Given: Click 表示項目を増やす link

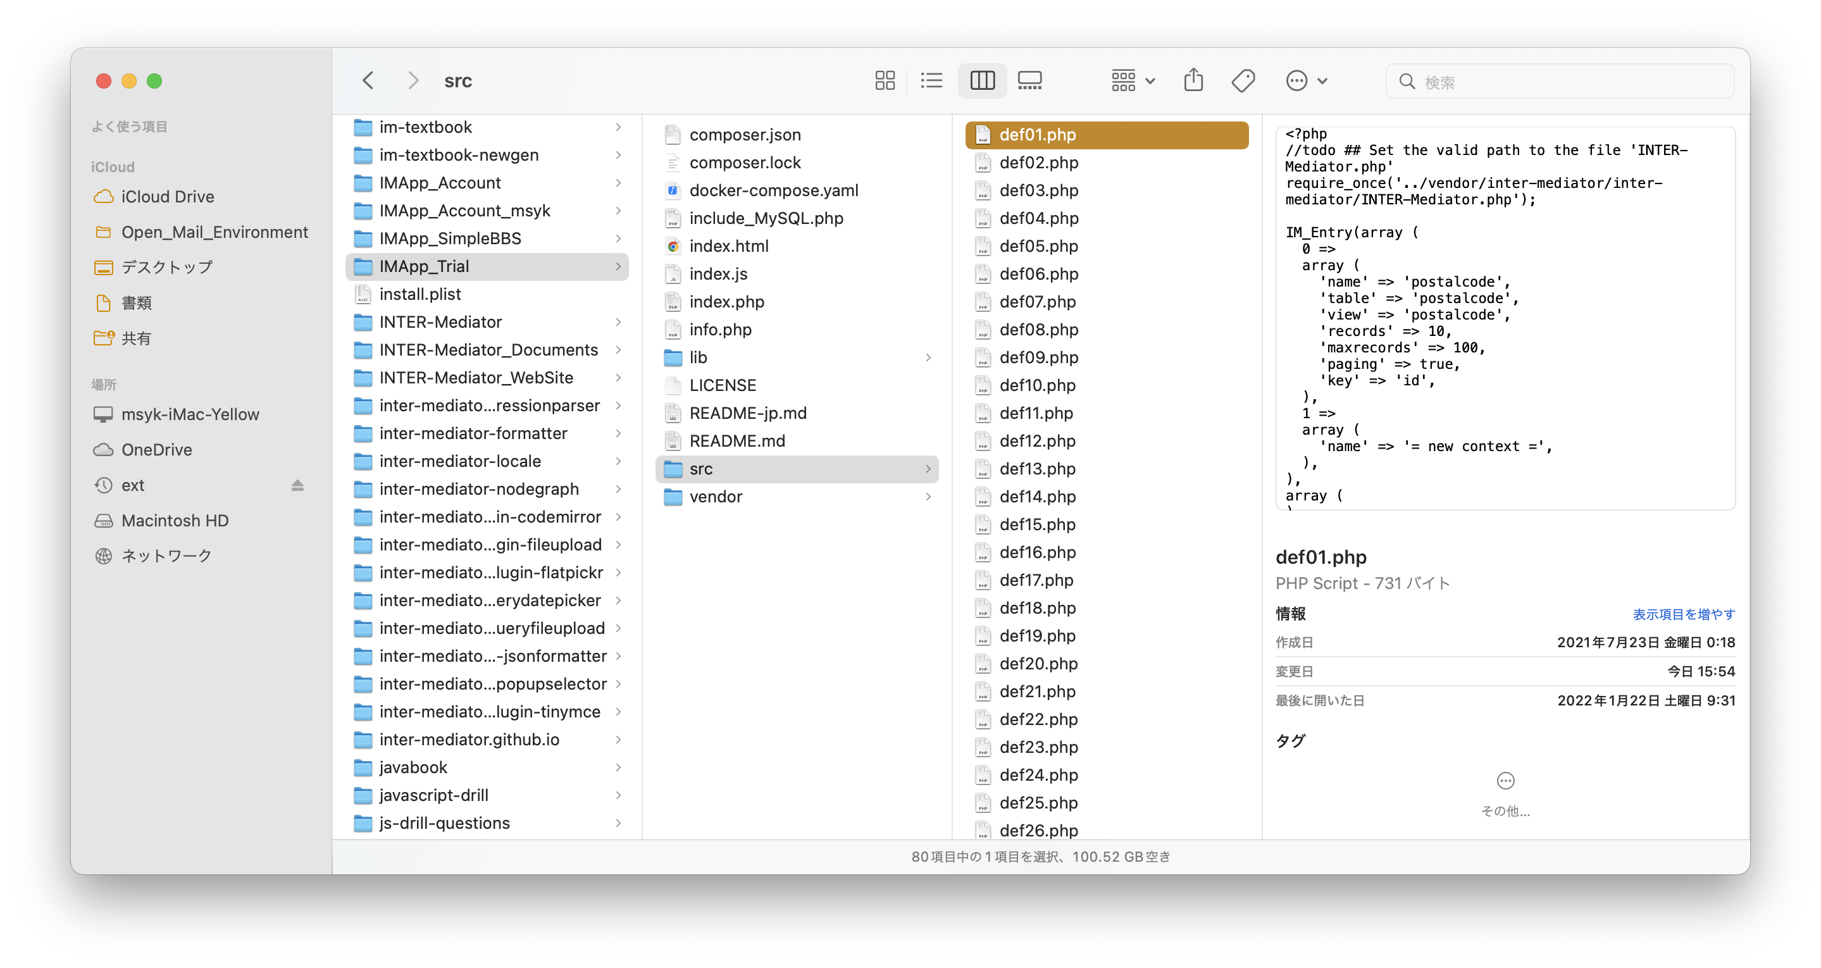Looking at the screenshot, I should (1682, 614).
